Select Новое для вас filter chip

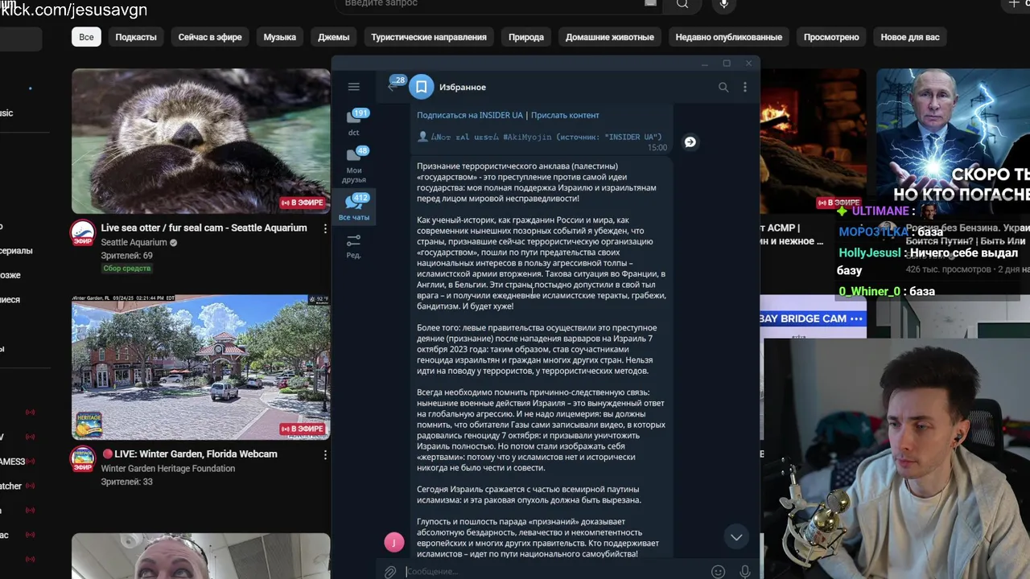[x=910, y=37]
